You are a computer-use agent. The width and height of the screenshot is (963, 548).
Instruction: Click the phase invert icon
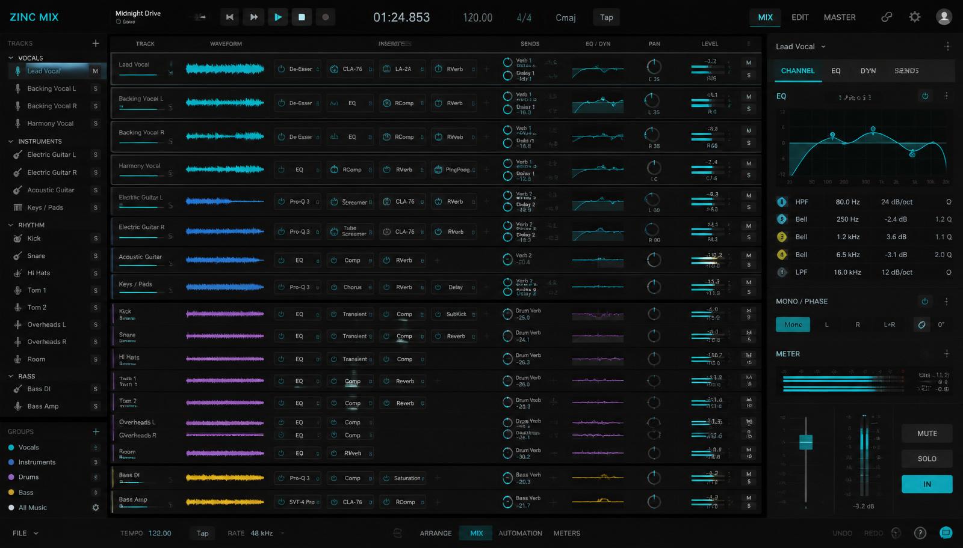tap(921, 324)
